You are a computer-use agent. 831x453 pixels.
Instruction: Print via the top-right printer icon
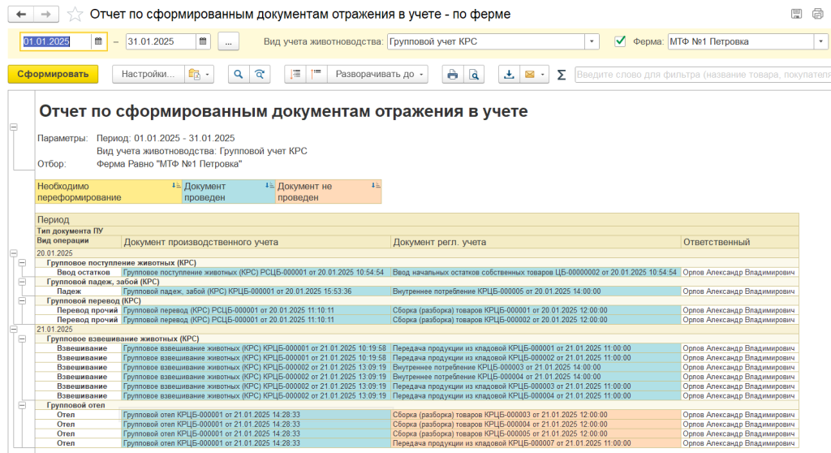817,14
